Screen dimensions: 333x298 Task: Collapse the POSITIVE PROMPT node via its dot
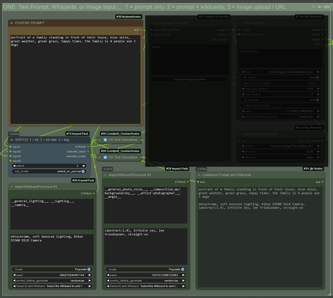pos(12,23)
